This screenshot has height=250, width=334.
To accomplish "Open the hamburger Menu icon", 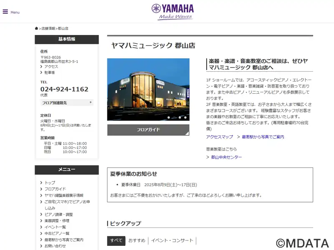I will pos(5,12).
